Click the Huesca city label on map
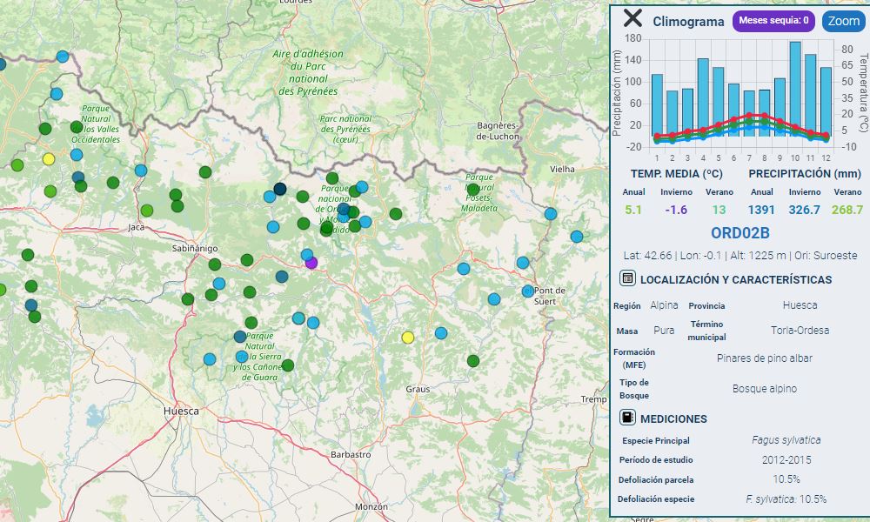This screenshot has height=522, width=870. tap(181, 411)
